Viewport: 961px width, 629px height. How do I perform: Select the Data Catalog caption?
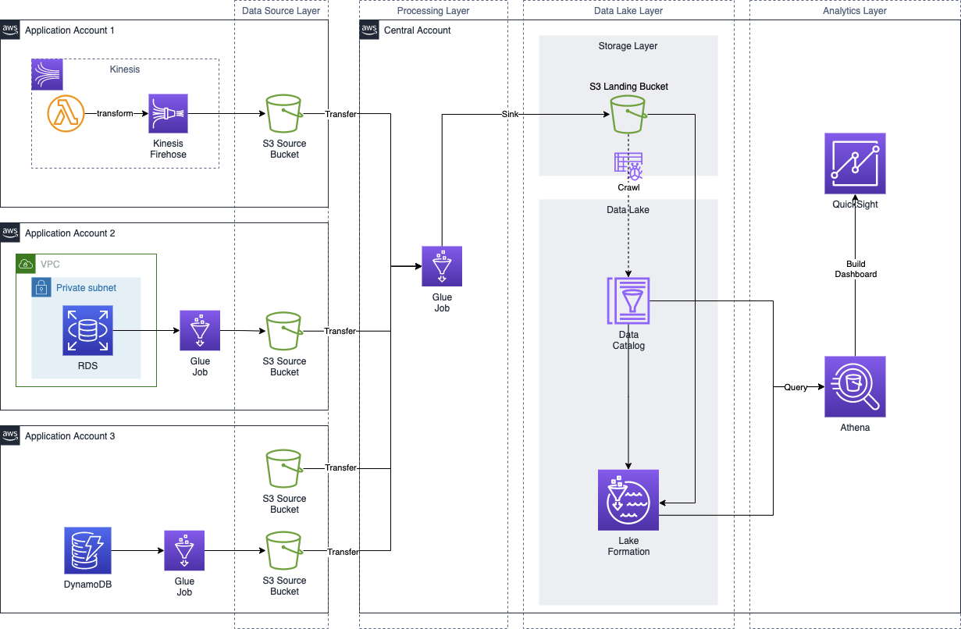(x=628, y=340)
